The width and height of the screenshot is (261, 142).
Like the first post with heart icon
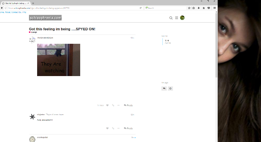coord(107,105)
